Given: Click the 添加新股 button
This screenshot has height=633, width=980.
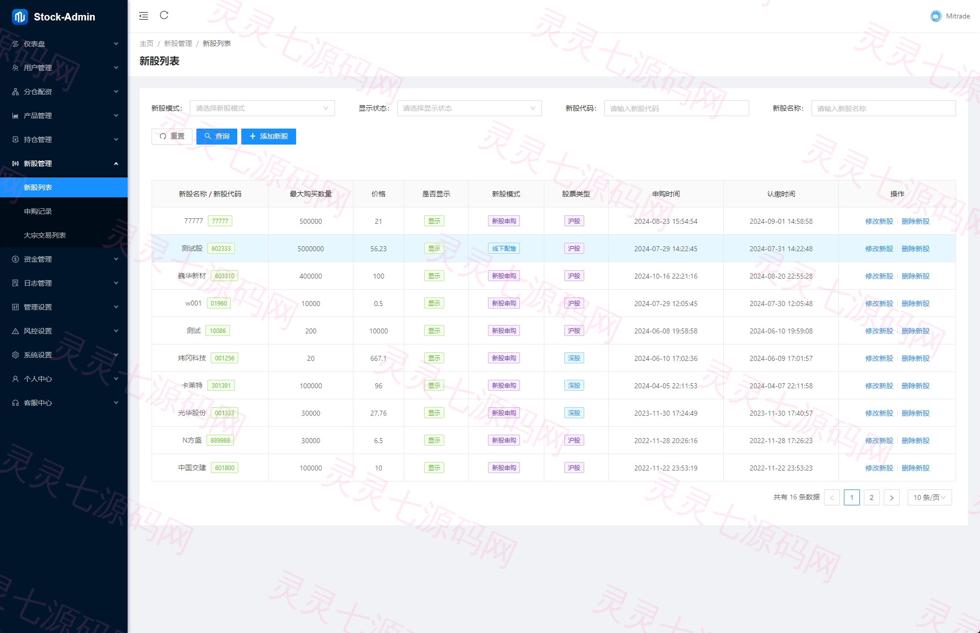Looking at the screenshot, I should 269,137.
